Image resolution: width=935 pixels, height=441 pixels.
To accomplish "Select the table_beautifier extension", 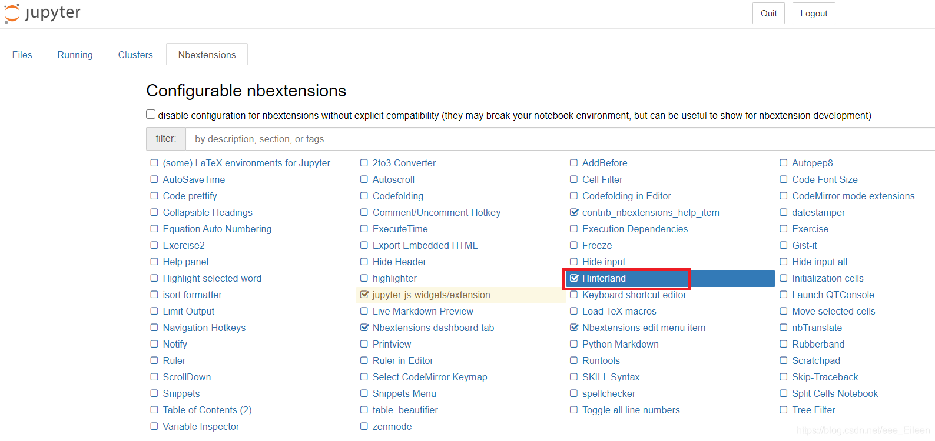I will (x=405, y=410).
